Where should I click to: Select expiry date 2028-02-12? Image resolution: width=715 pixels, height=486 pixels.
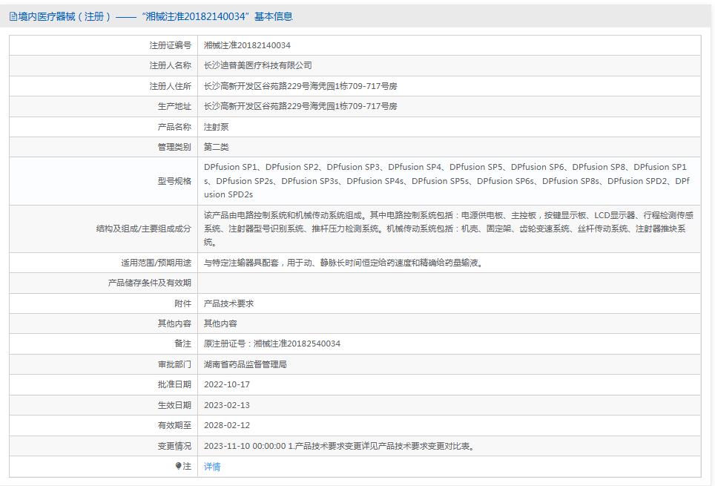(227, 425)
